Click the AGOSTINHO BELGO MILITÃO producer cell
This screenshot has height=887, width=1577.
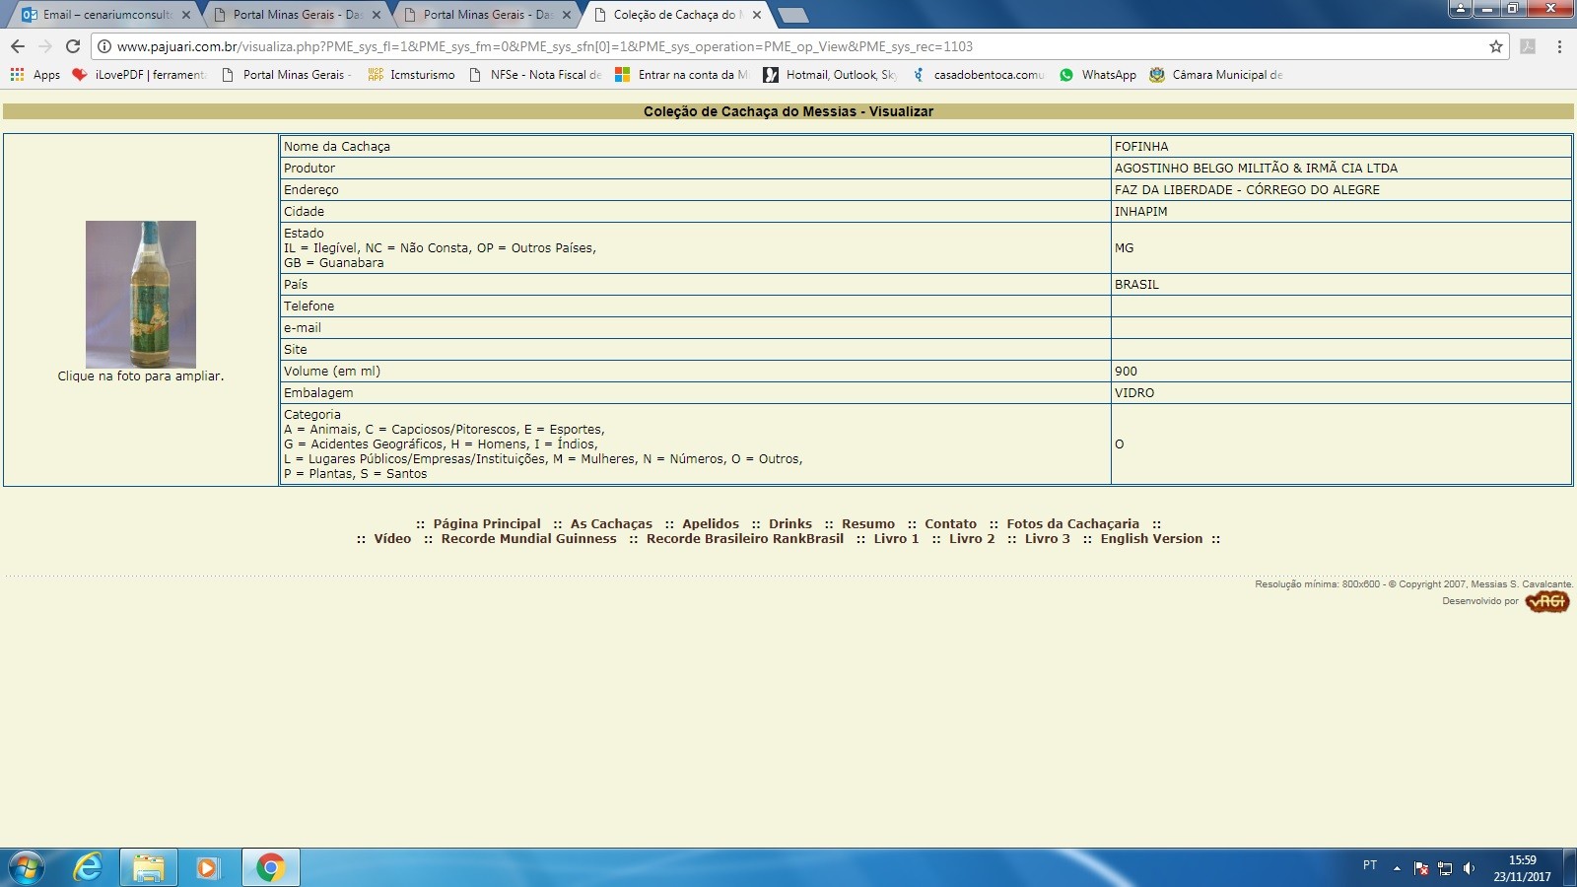coord(1340,168)
